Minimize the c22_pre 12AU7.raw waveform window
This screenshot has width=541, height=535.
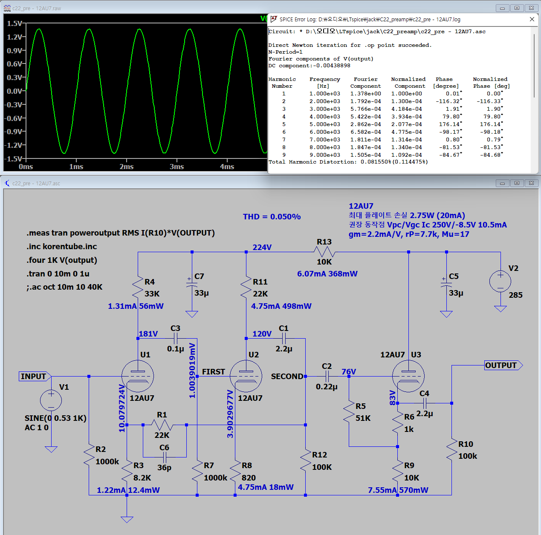click(502, 8)
